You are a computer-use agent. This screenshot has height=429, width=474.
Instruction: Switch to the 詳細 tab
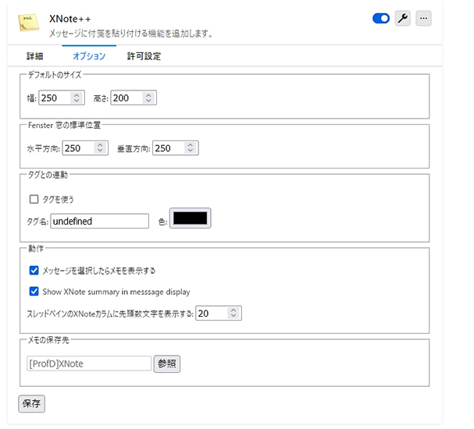coord(35,56)
